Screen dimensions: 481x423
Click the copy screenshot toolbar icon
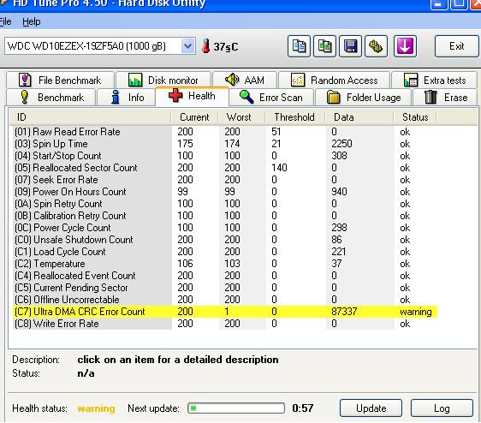coord(324,46)
